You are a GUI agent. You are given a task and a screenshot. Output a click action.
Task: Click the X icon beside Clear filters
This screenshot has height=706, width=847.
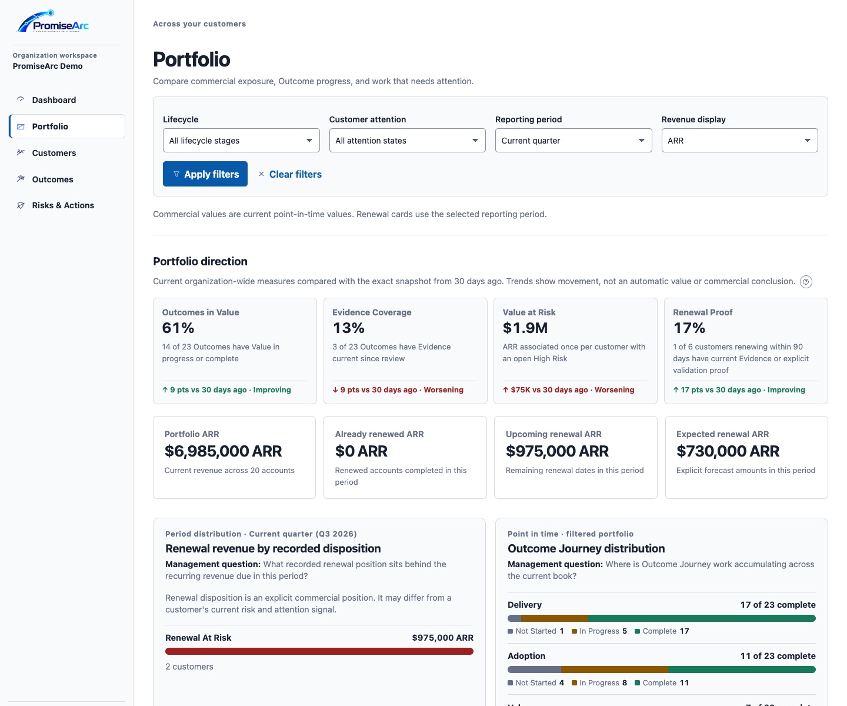[261, 174]
